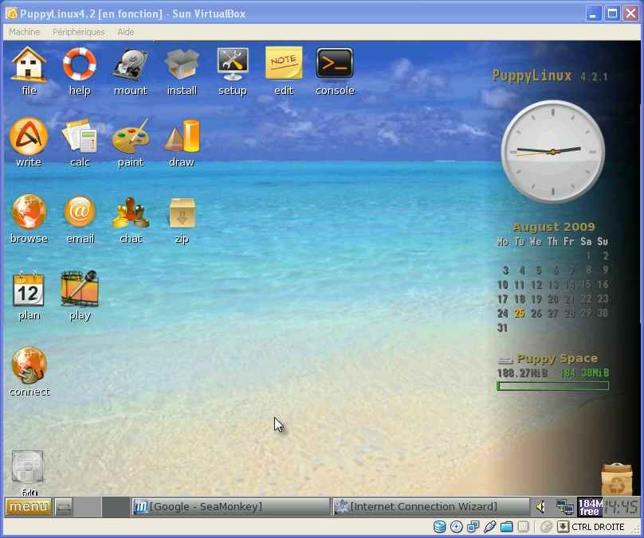This screenshot has width=644, height=538.
Task: Click the analog clock widget
Action: 553,151
